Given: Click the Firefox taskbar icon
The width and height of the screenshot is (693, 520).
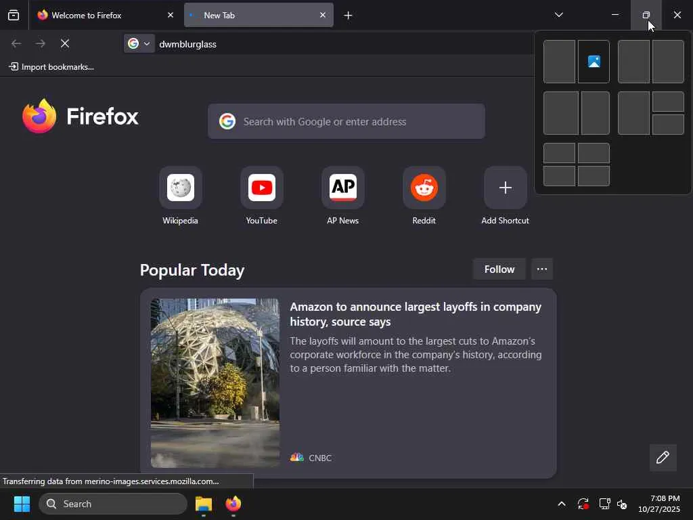Looking at the screenshot, I should pos(233,504).
